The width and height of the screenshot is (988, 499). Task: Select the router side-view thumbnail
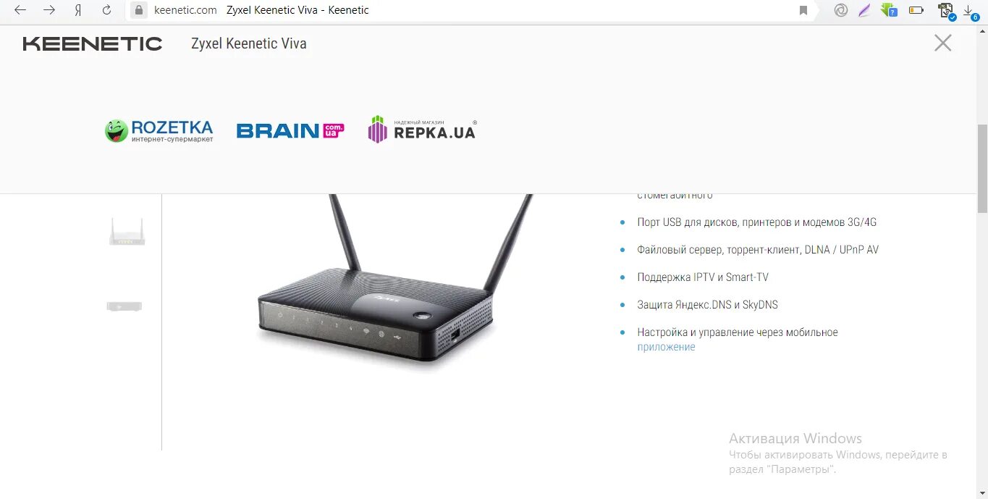(x=124, y=306)
